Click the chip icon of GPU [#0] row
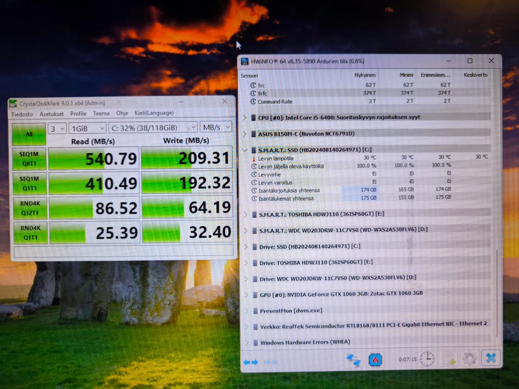 click(x=255, y=294)
